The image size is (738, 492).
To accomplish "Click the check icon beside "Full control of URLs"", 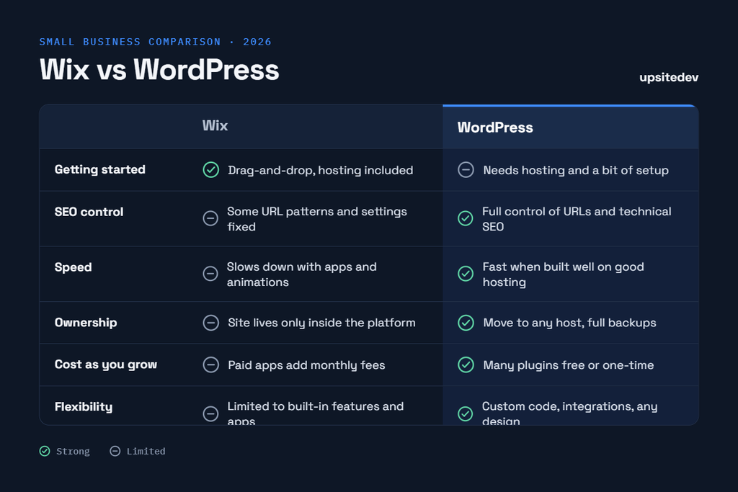I will [466, 218].
